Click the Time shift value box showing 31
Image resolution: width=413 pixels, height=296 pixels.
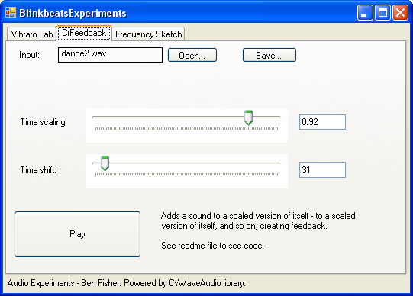322,170
